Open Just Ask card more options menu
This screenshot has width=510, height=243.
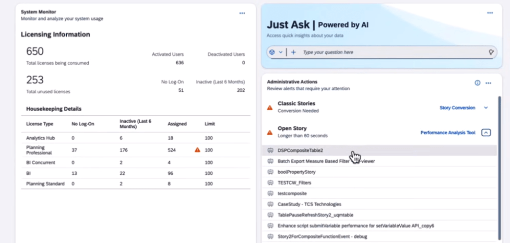(490, 13)
